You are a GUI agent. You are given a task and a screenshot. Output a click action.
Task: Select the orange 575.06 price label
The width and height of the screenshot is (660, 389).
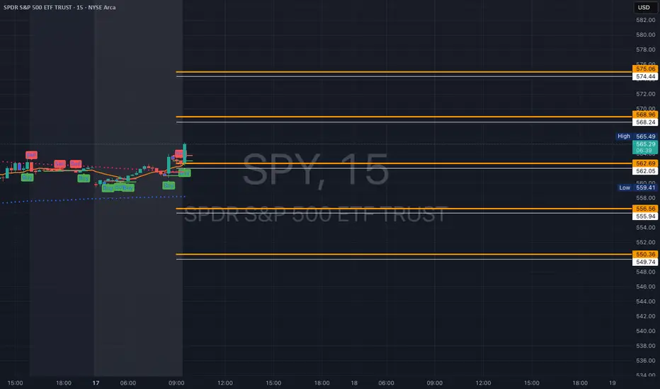point(645,69)
